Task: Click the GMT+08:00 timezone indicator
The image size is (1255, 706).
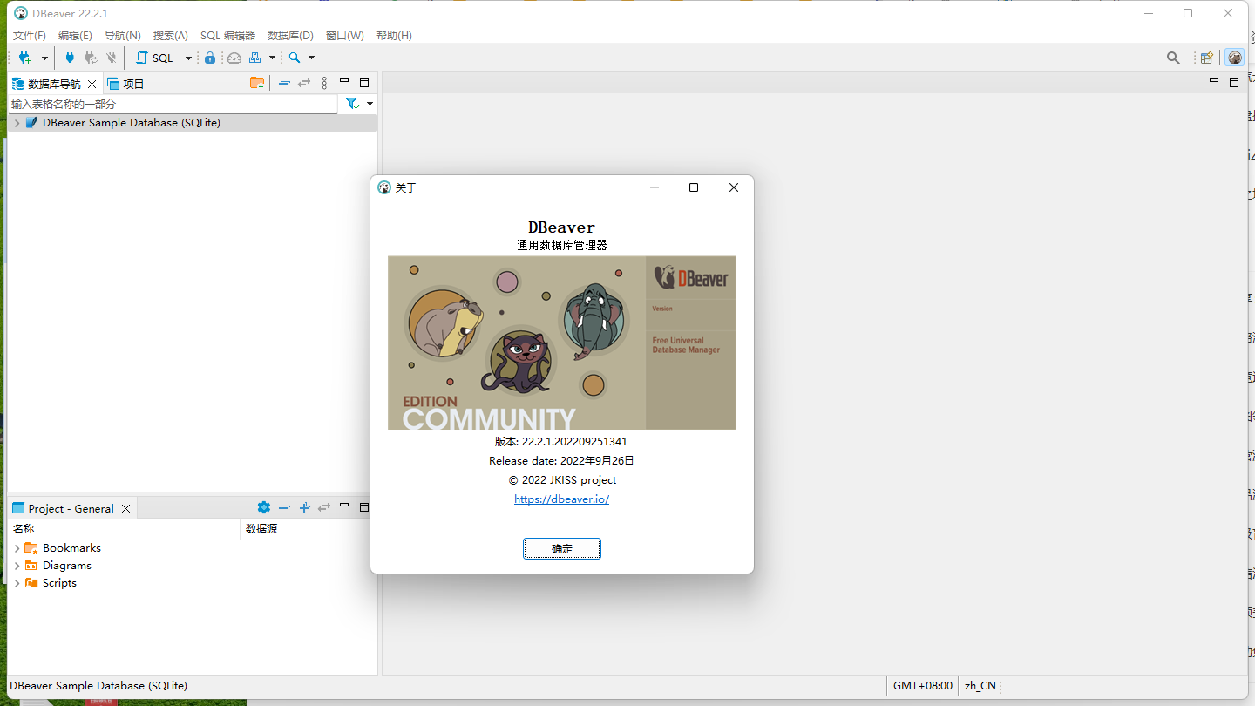Action: pyautogui.click(x=921, y=685)
